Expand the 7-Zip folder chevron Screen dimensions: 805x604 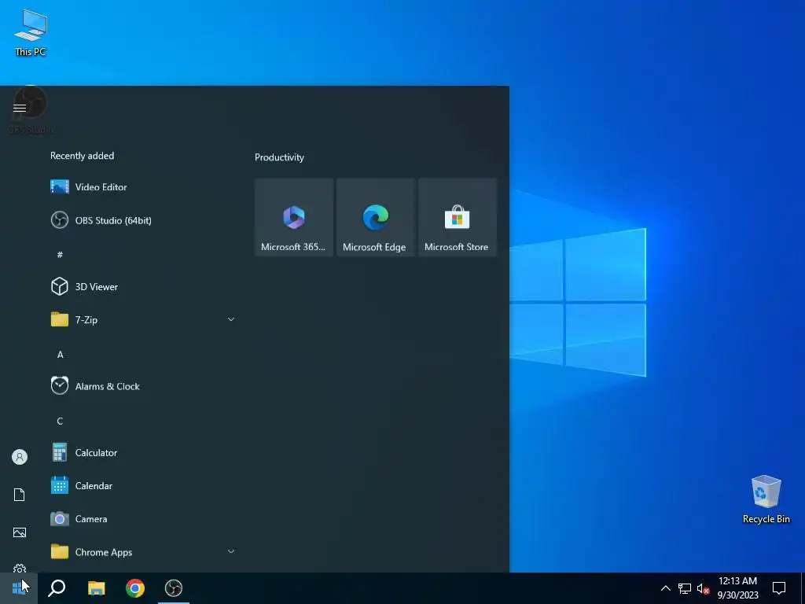point(231,319)
